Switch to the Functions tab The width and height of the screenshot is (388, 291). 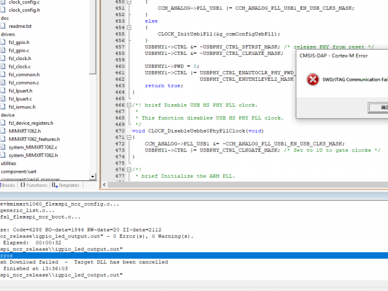[33, 185]
